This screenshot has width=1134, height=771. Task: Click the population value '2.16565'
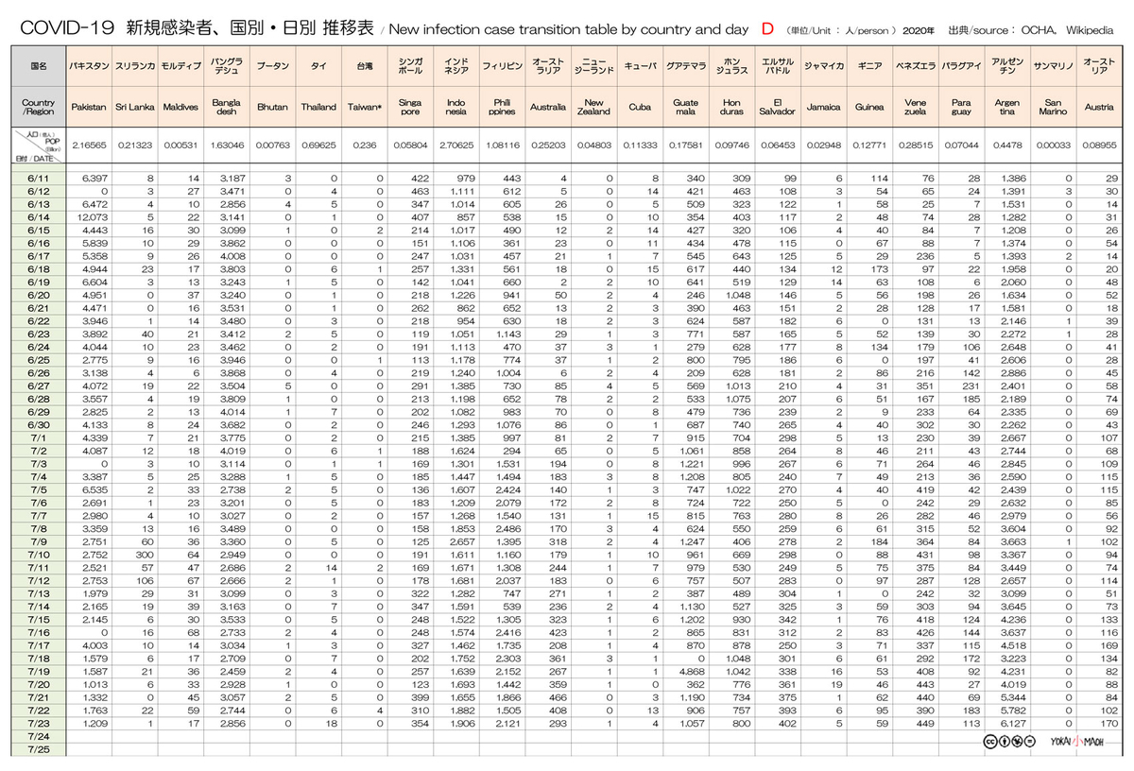[89, 146]
